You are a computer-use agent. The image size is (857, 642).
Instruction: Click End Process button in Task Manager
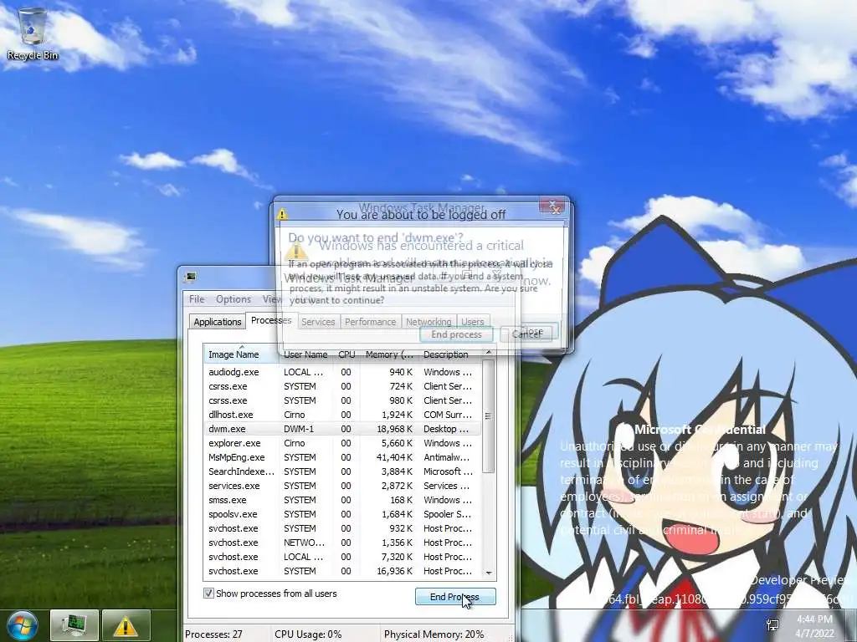455,597
